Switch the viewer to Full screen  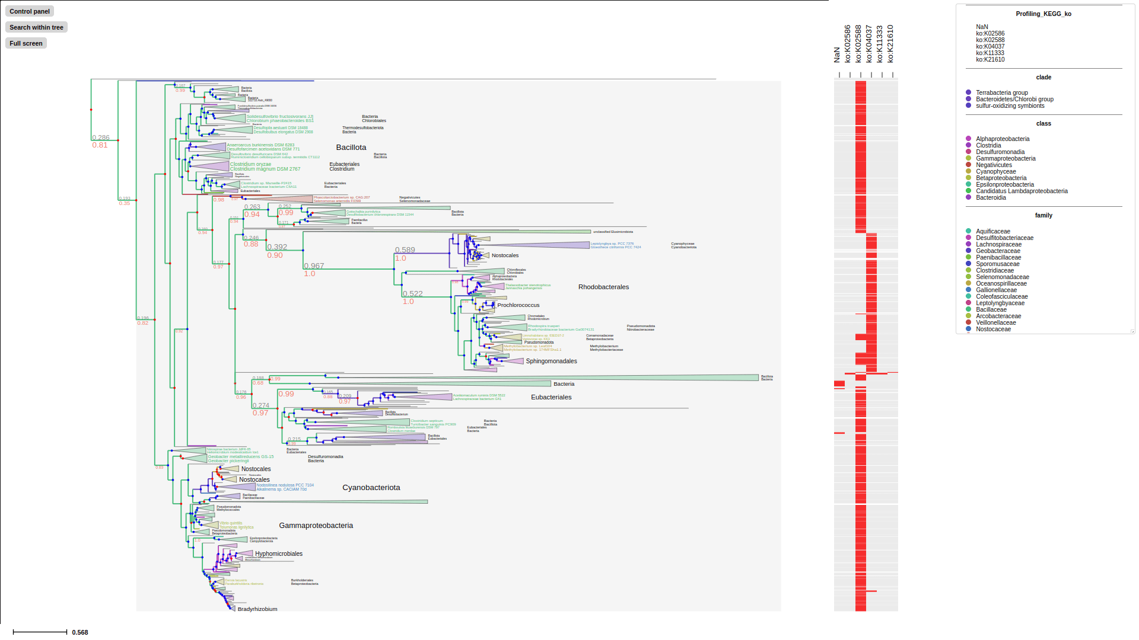(x=26, y=43)
